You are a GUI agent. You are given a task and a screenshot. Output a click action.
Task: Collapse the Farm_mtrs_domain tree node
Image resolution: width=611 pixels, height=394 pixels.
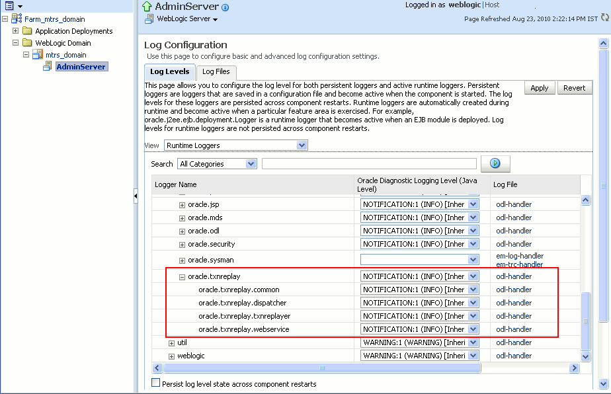click(x=5, y=19)
